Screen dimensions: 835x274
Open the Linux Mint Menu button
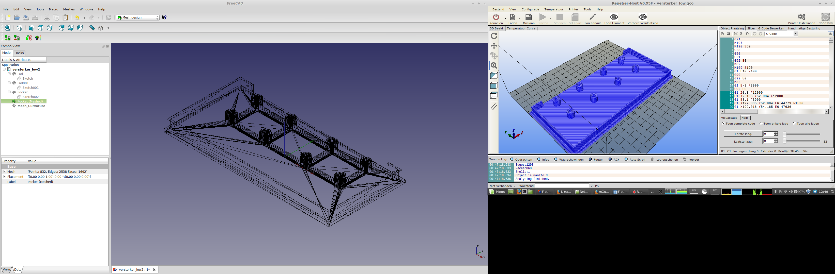[497, 192]
